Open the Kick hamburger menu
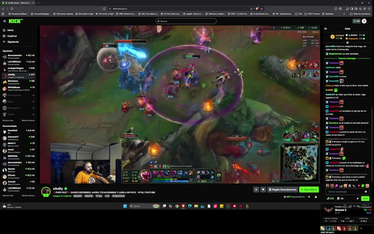 point(5,21)
